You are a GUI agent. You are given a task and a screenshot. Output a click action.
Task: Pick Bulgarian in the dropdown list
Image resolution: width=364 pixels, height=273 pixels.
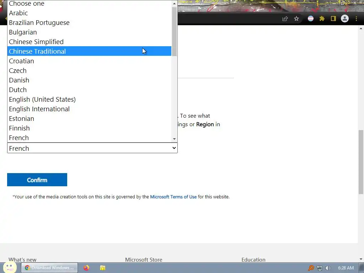[x=89, y=32]
